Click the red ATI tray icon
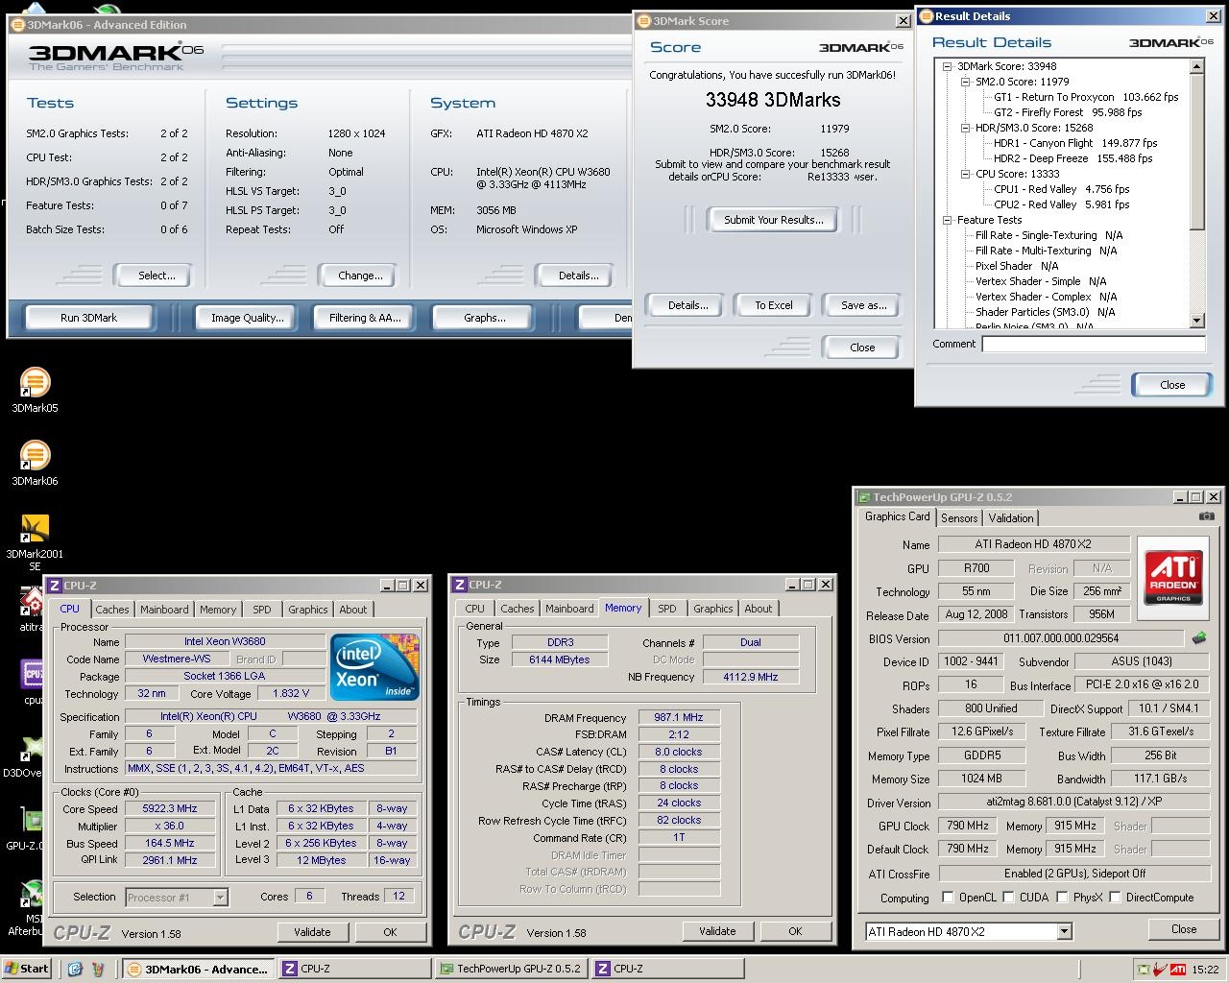This screenshot has width=1229, height=983. coord(1177,969)
